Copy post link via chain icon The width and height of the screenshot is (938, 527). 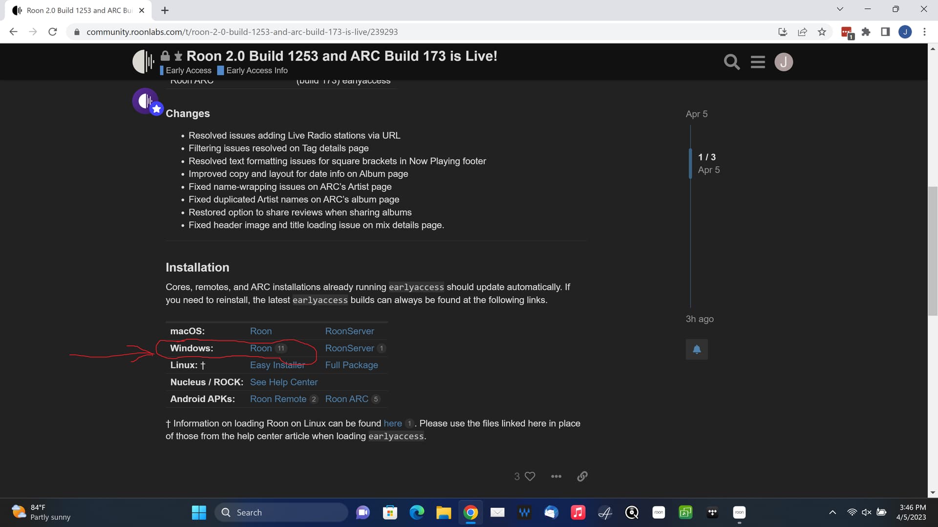click(582, 476)
